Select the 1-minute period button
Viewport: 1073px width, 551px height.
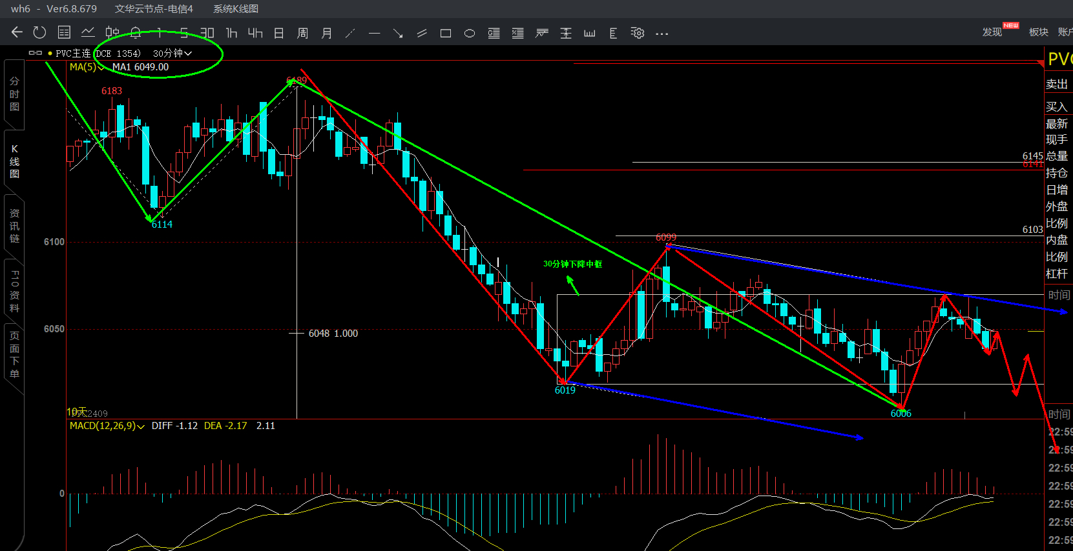tap(160, 32)
